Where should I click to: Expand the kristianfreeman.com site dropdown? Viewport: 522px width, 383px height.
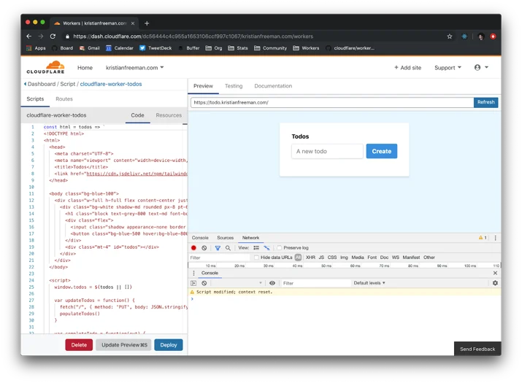coord(135,68)
